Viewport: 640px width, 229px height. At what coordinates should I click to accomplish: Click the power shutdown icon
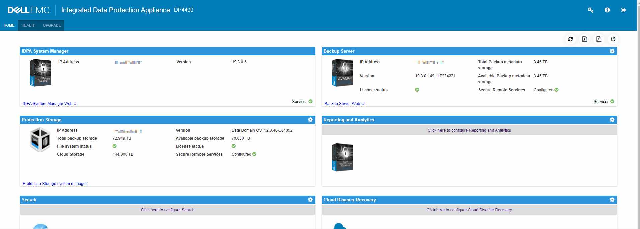pyautogui.click(x=613, y=39)
